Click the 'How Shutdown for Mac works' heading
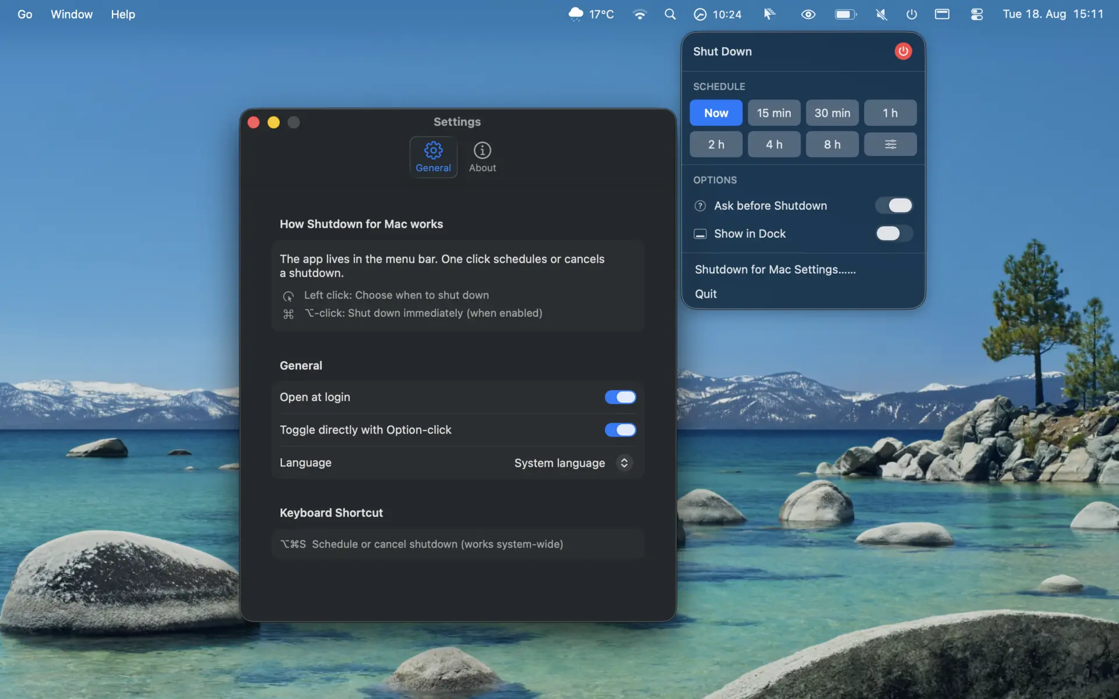The height and width of the screenshot is (699, 1119). click(361, 224)
